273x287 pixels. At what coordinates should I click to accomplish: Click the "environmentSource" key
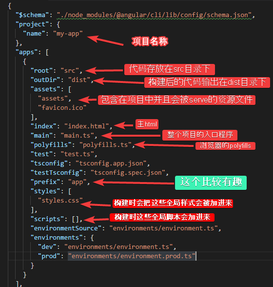66,228
